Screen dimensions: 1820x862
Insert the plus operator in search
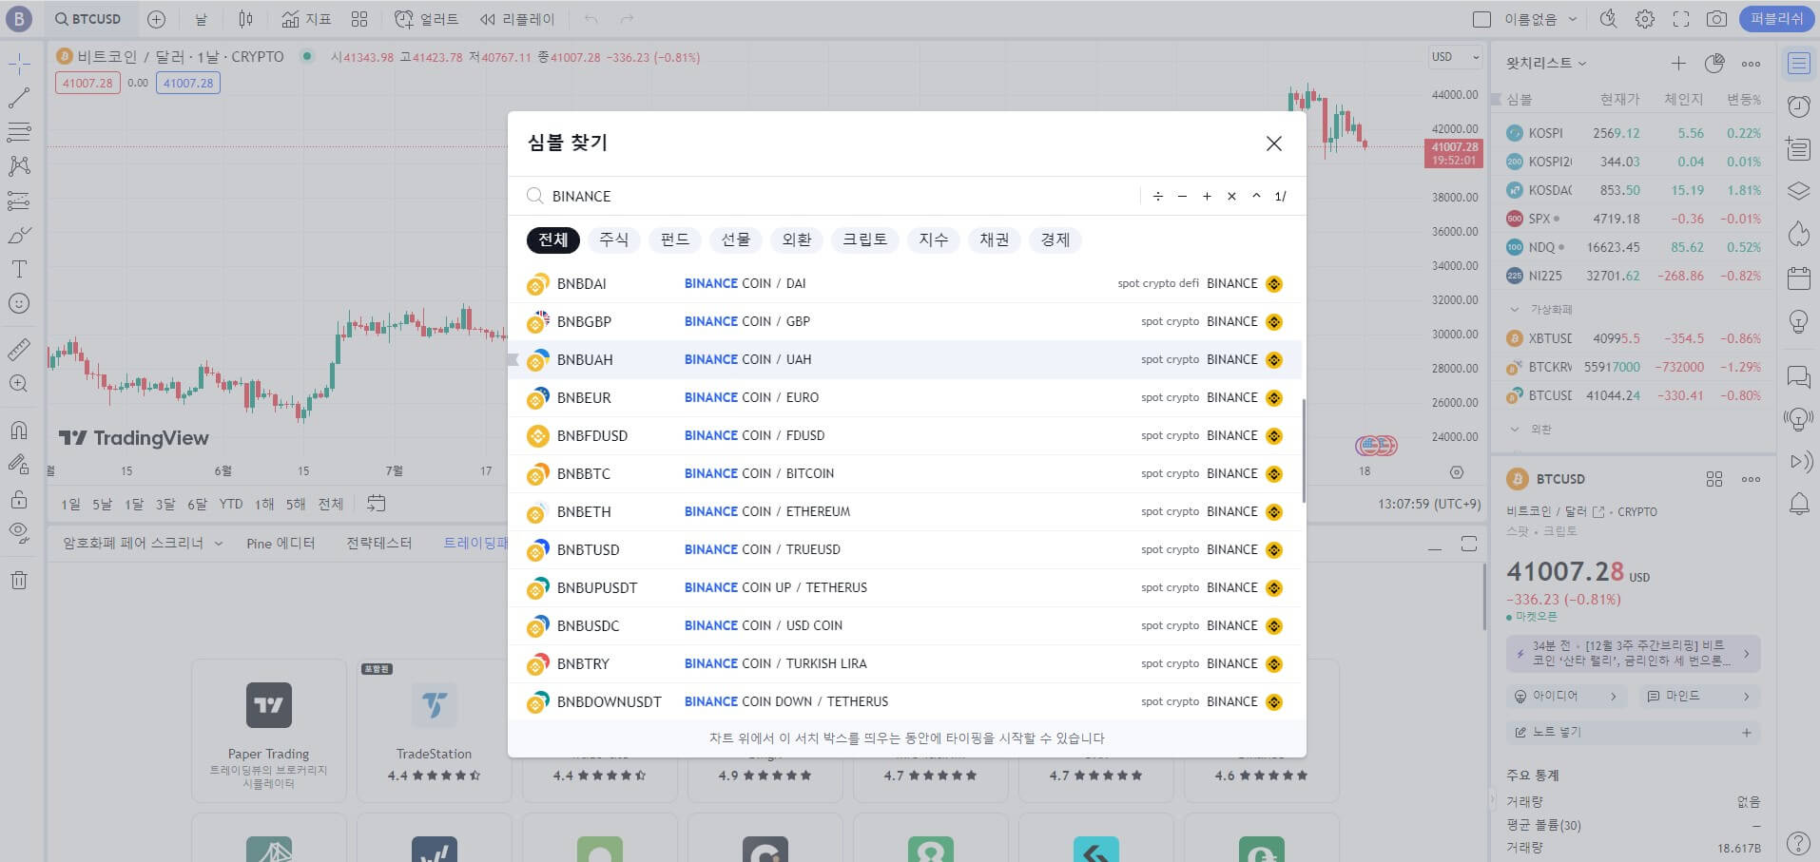click(x=1207, y=196)
